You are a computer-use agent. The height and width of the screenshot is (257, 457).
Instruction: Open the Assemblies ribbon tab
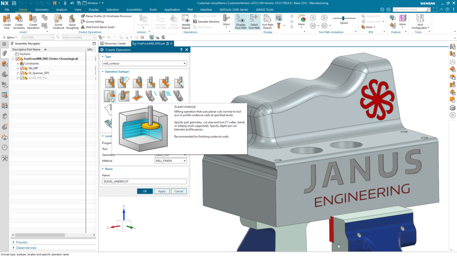(134, 10)
